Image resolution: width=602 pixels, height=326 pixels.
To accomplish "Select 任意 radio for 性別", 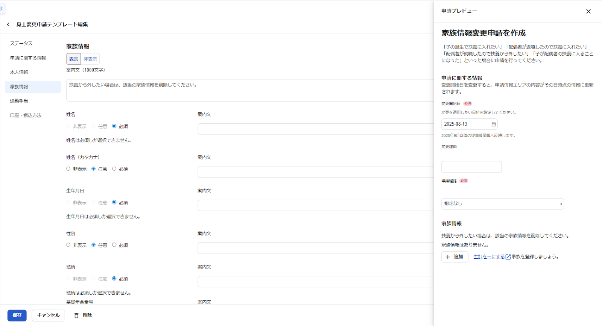I will (94, 245).
